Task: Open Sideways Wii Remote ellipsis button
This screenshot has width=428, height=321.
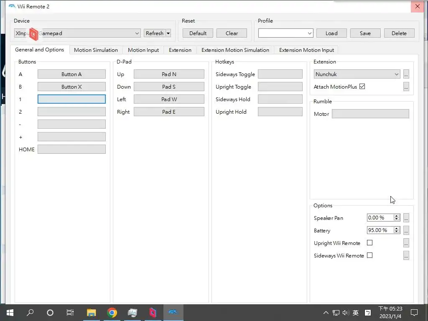Action: (406, 255)
